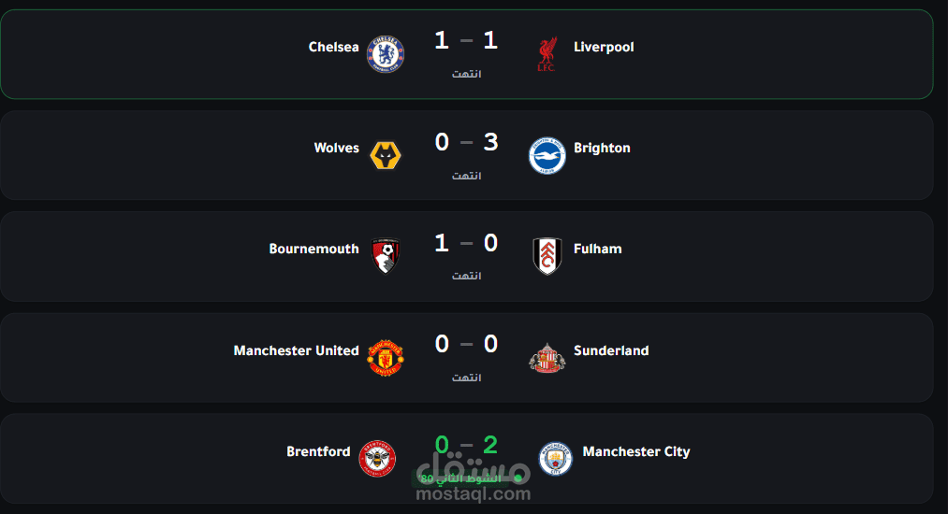Open the live Brentford 0-2 green score
This screenshot has width=948, height=514.
tap(466, 446)
